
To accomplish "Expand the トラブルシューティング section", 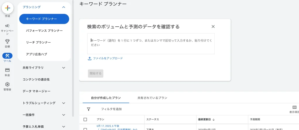I will 64,103.
